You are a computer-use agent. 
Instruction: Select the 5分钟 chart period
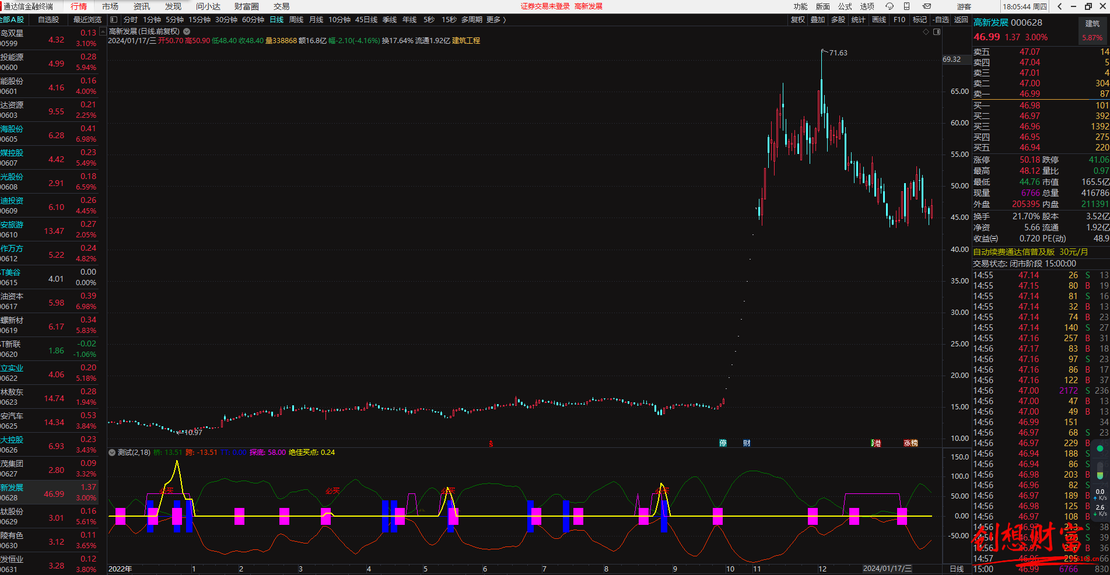pos(174,20)
